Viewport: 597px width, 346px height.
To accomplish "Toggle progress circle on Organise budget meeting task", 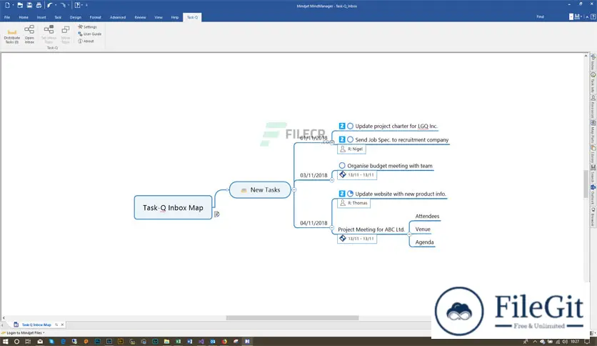I will tap(342, 165).
